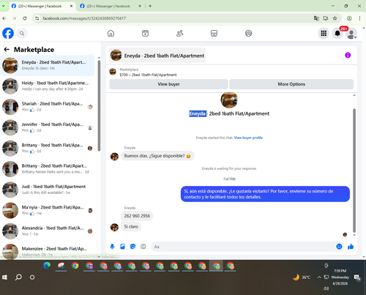The height and width of the screenshot is (295, 366).
Task: Choose a sticker icon
Action: click(x=132, y=247)
